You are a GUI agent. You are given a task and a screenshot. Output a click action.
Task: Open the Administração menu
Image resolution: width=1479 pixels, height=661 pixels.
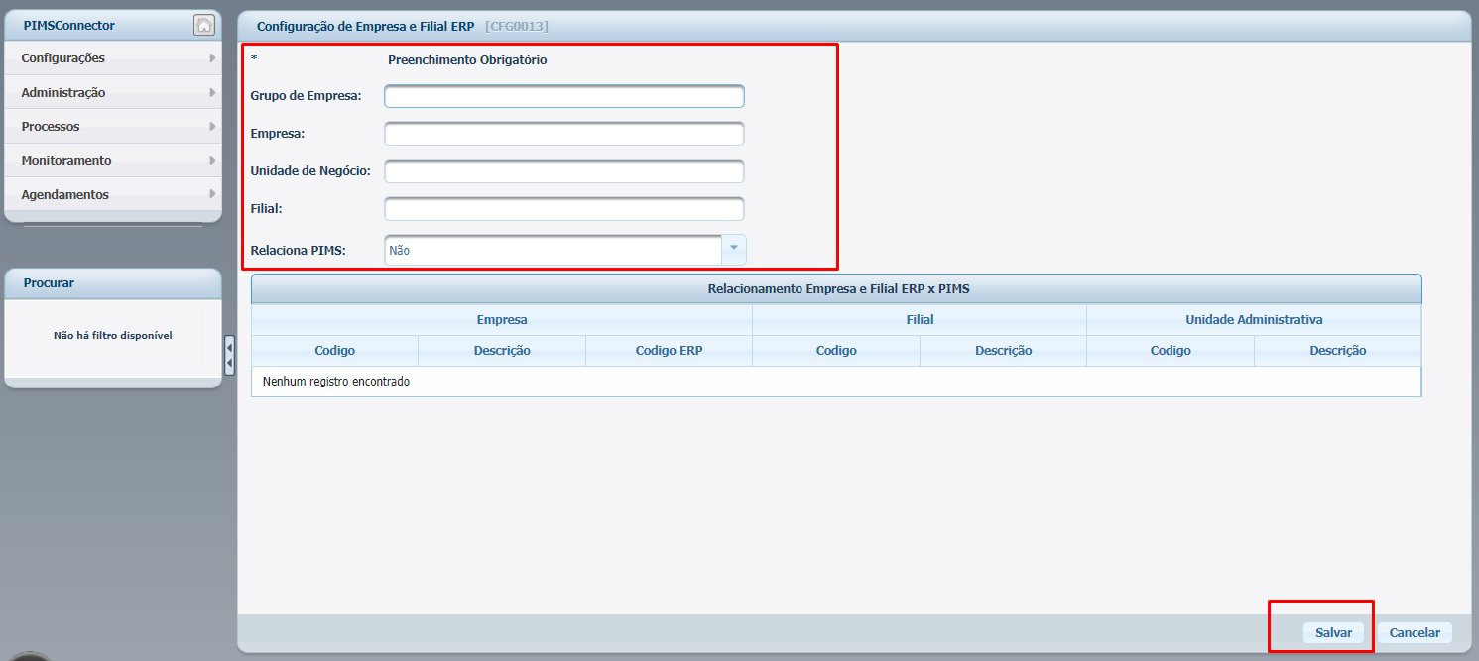(113, 92)
